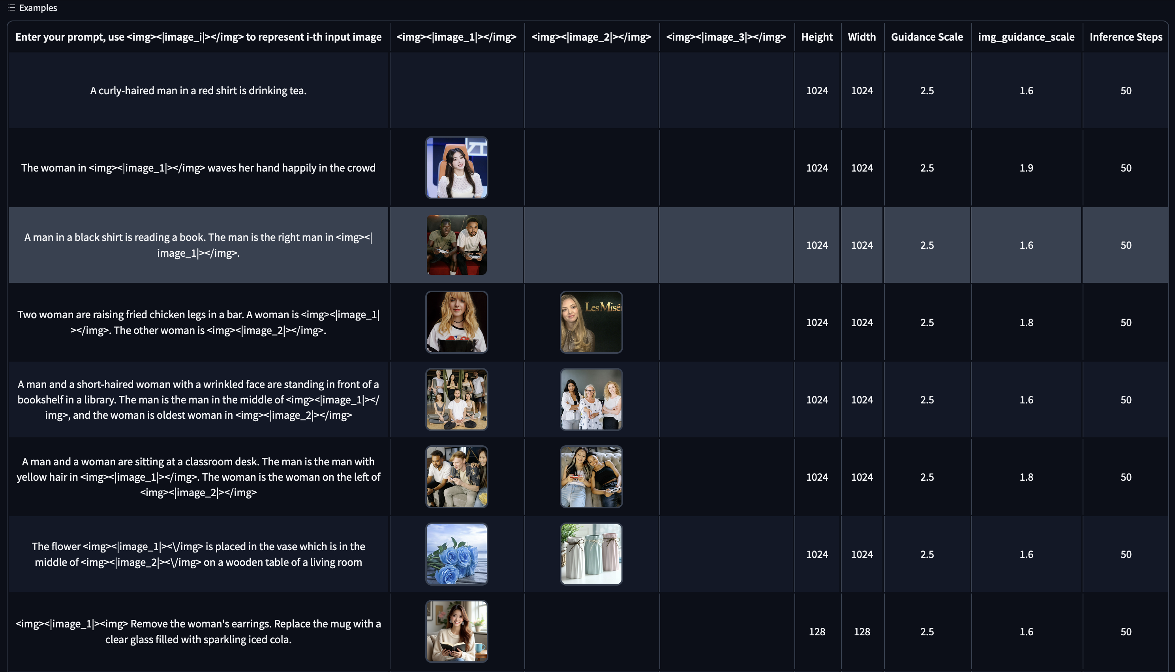Select the prompt about waving in the crowd
Image resolution: width=1175 pixels, height=672 pixels.
tap(198, 168)
